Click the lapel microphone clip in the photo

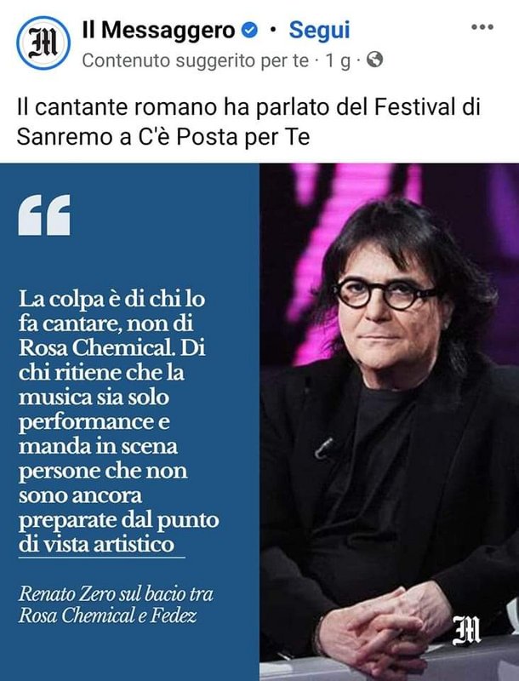325,448
